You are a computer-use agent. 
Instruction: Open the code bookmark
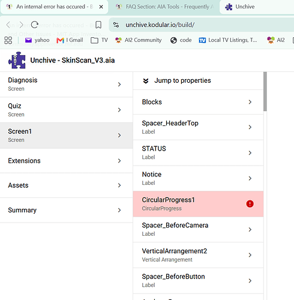pyautogui.click(x=181, y=40)
